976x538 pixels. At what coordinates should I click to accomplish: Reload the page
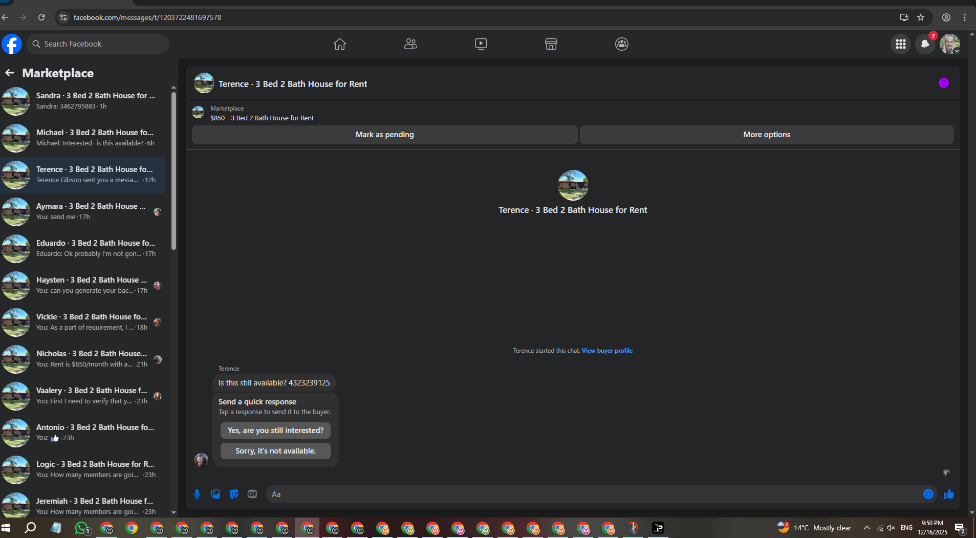41,17
